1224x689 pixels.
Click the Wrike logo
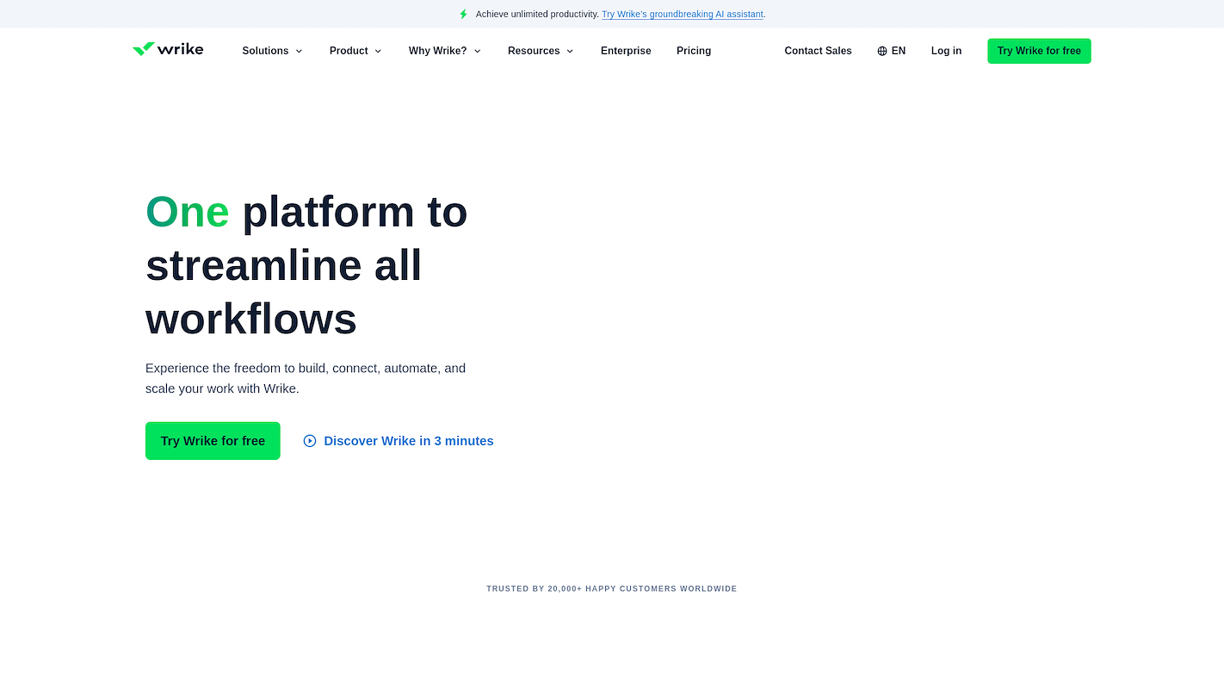click(168, 49)
